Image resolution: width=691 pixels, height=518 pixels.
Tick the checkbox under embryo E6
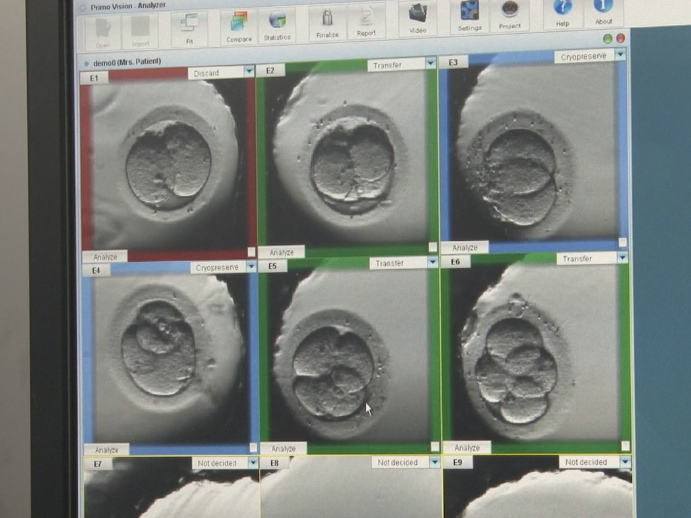(625, 446)
